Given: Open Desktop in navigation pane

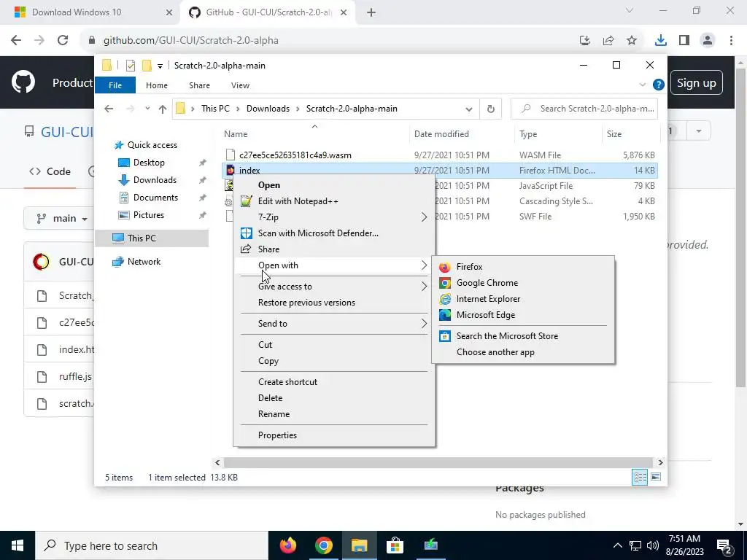Looking at the screenshot, I should [x=149, y=163].
